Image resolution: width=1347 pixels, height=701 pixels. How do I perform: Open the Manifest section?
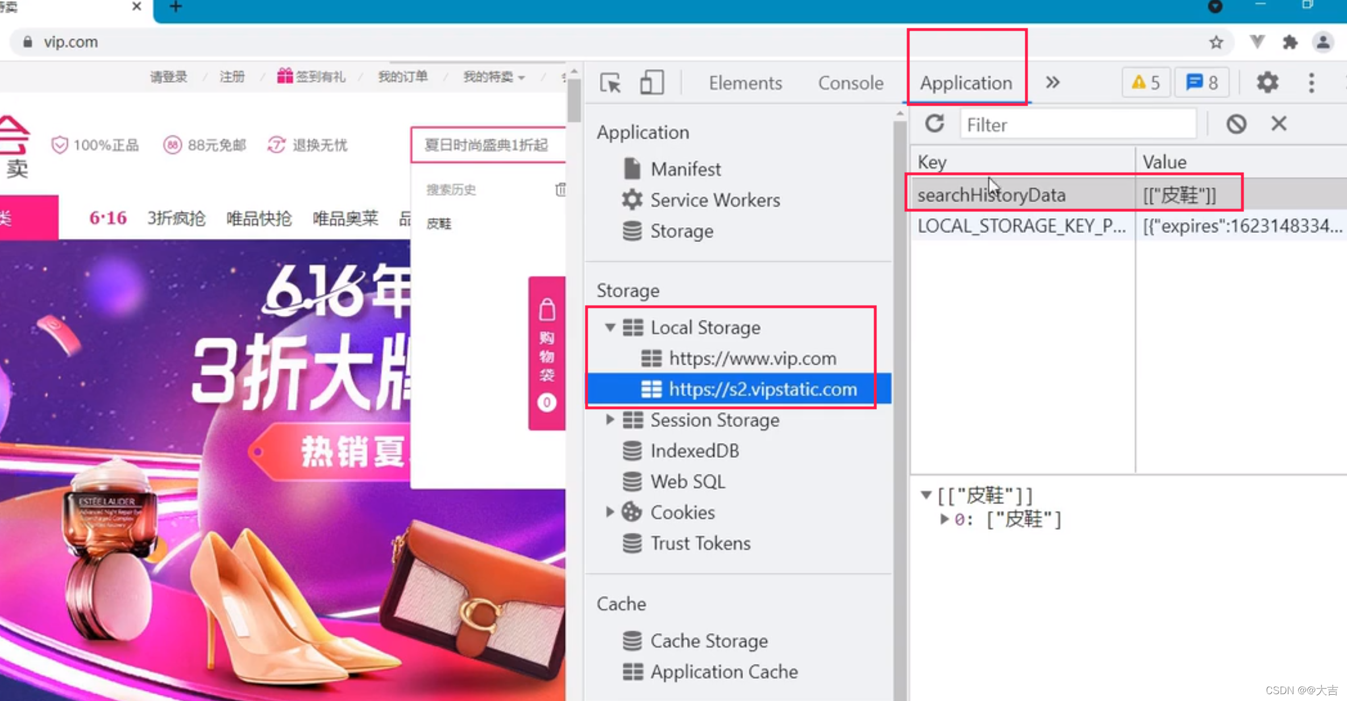pyautogui.click(x=685, y=169)
